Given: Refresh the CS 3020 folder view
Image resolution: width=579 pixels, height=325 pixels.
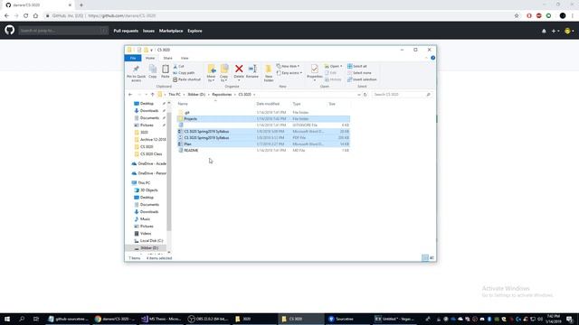Looking at the screenshot, I should pos(365,95).
